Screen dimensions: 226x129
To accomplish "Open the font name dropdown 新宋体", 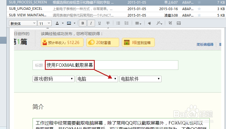I will [23, 23].
